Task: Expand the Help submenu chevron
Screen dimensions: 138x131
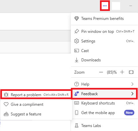Action: coord(132,84)
